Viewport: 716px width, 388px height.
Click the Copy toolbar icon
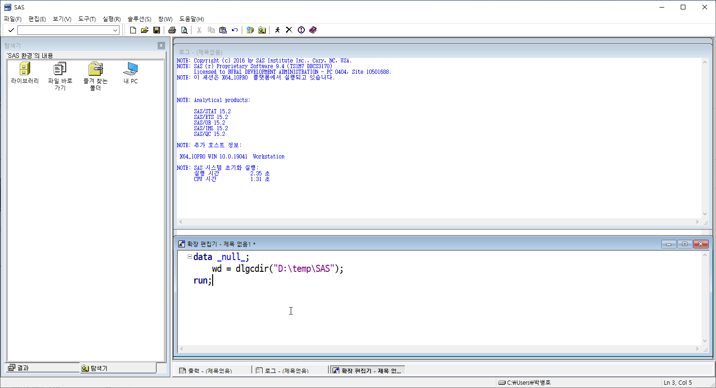click(x=211, y=30)
